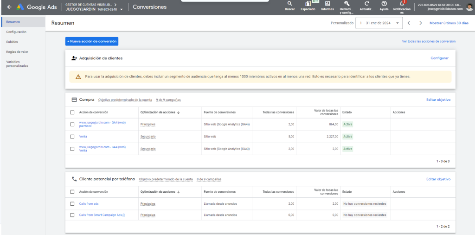Screen dimensions: 475x235
Task: Go to Reglas de valor section
Action: click(x=17, y=52)
